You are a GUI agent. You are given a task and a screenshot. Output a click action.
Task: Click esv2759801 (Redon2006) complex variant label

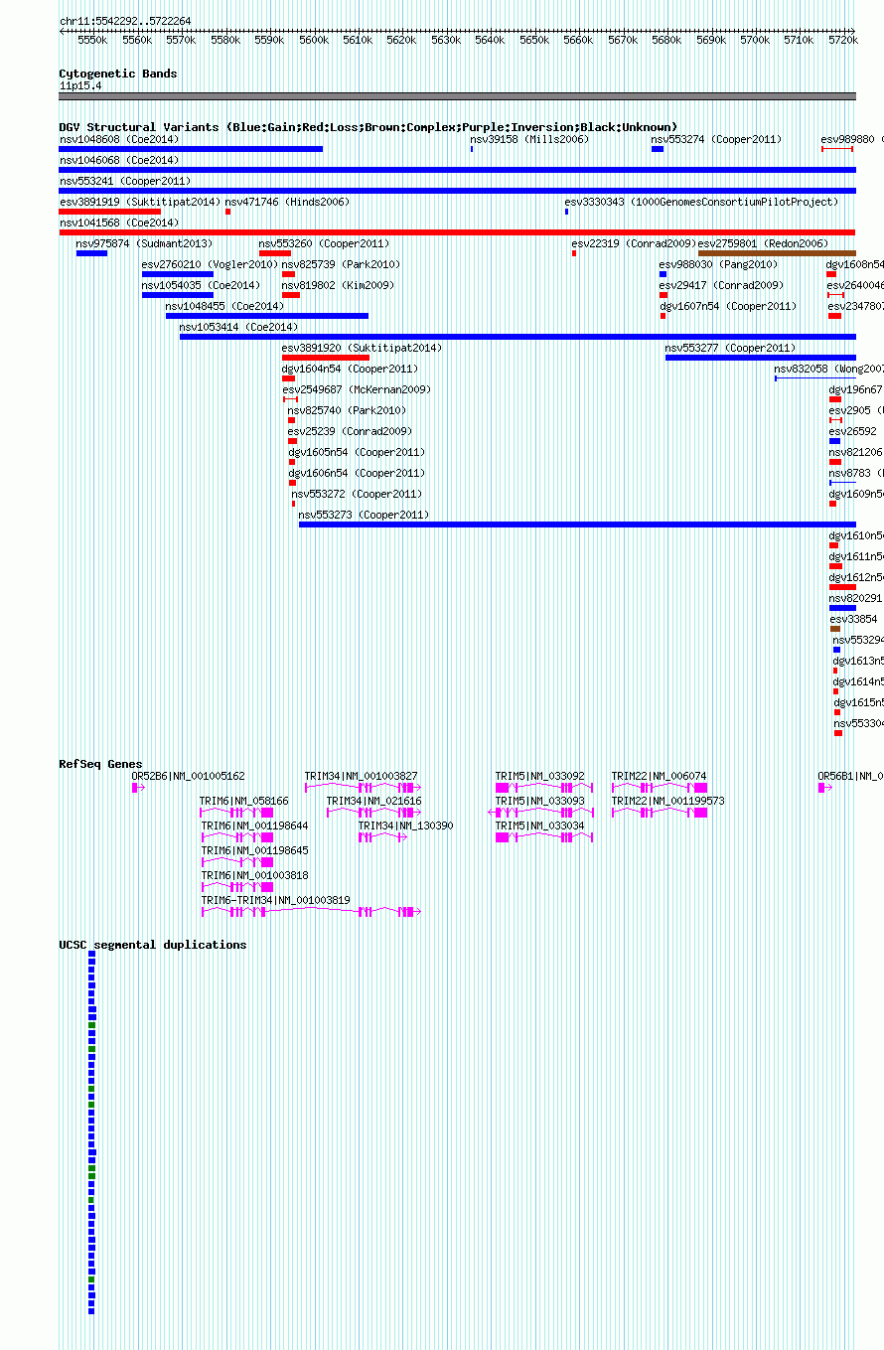pyautogui.click(x=763, y=243)
